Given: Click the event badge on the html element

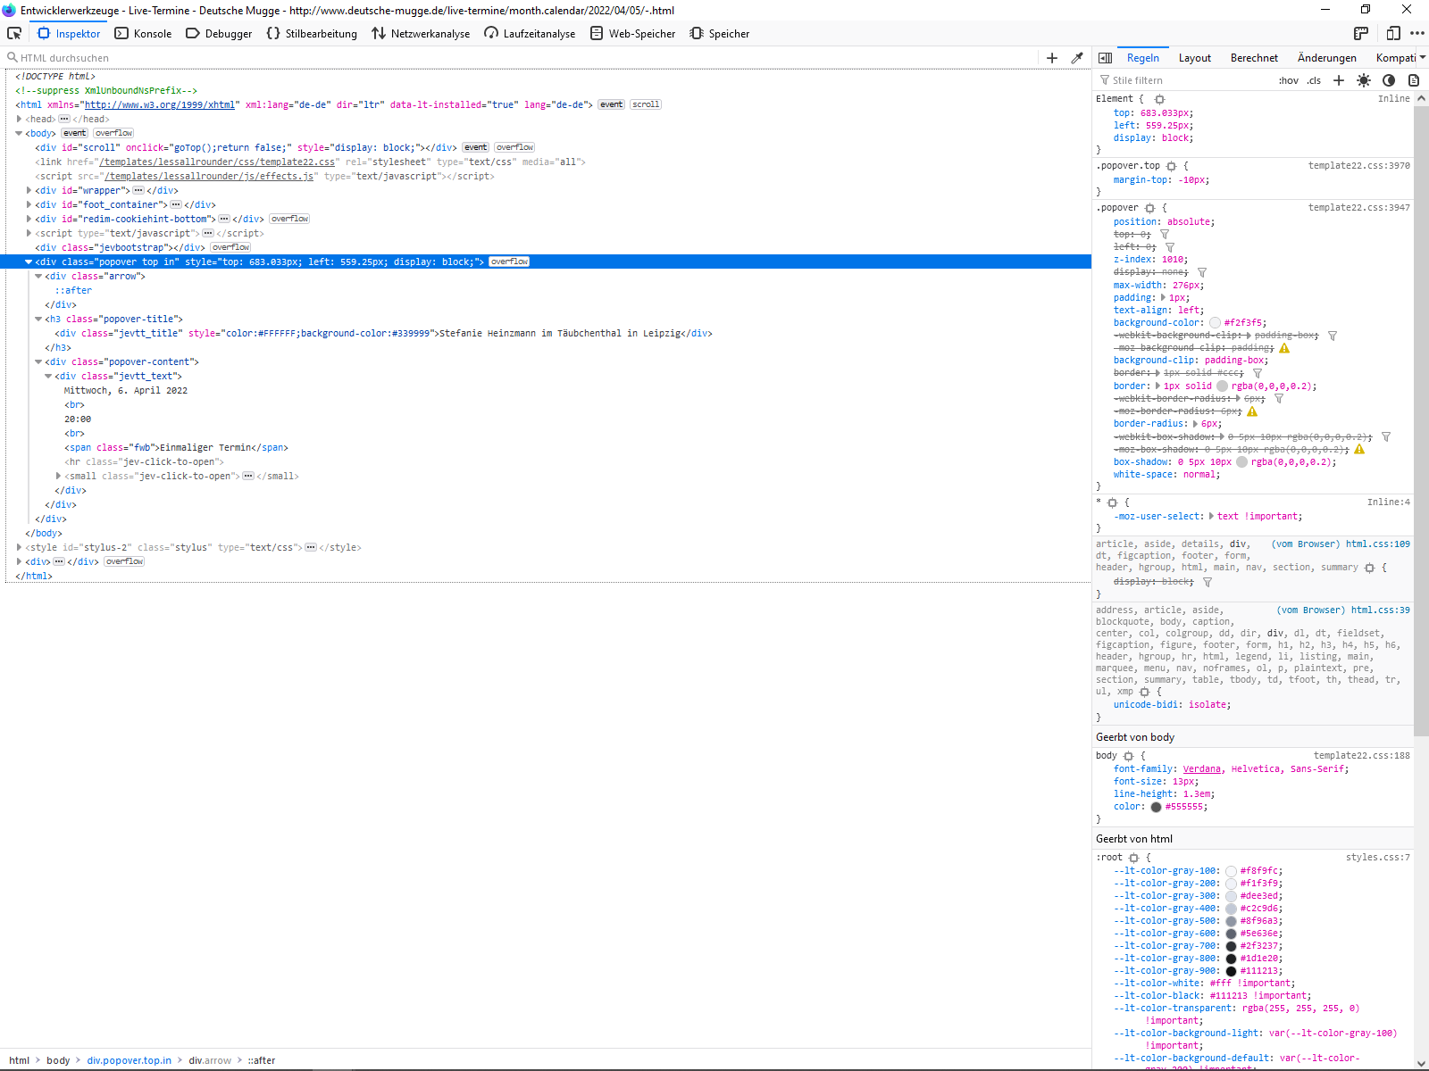Looking at the screenshot, I should [611, 104].
